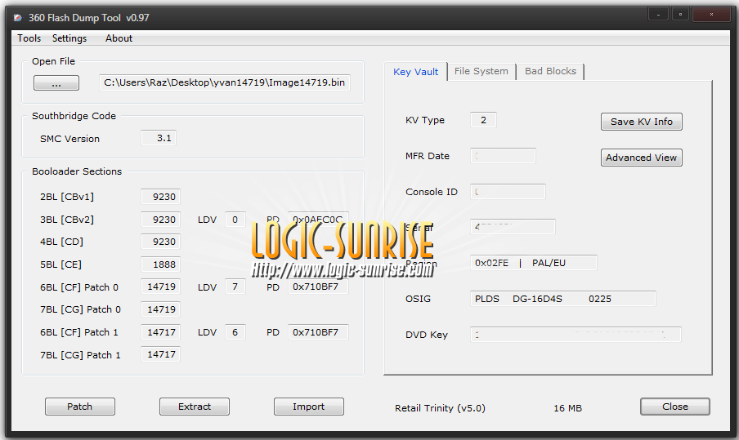739x440 pixels.
Task: Click the 360 Flash Dump Tool title icon
Action: click(17, 18)
